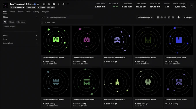Open the more options ellipsis menu
Image resolution: width=196 pixels, height=109 pixels.
pyautogui.click(x=68, y=4)
